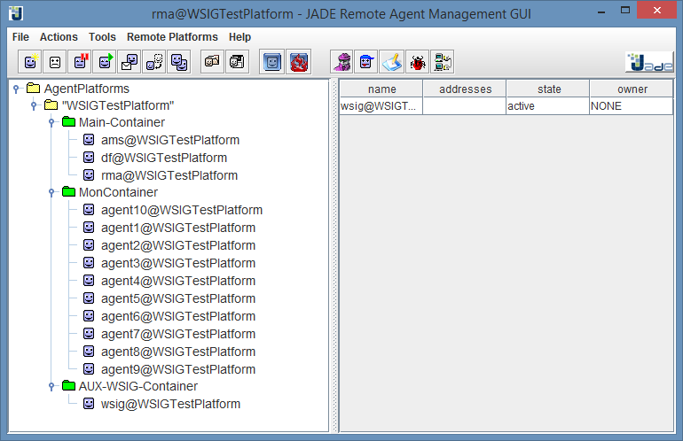Maximize the JADE RMA window
The height and width of the screenshot is (441, 683).
coord(625,11)
